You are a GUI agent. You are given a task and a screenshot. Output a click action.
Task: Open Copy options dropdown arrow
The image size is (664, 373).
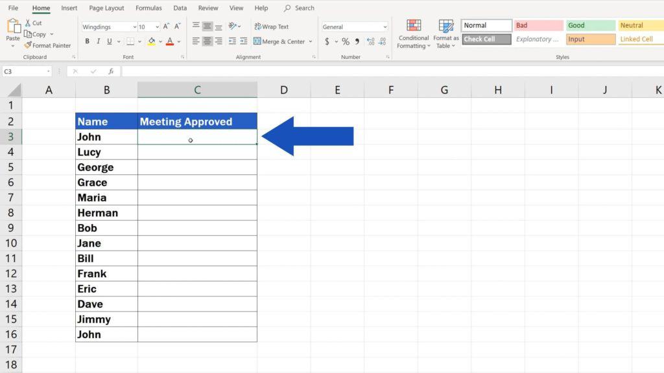(52, 34)
